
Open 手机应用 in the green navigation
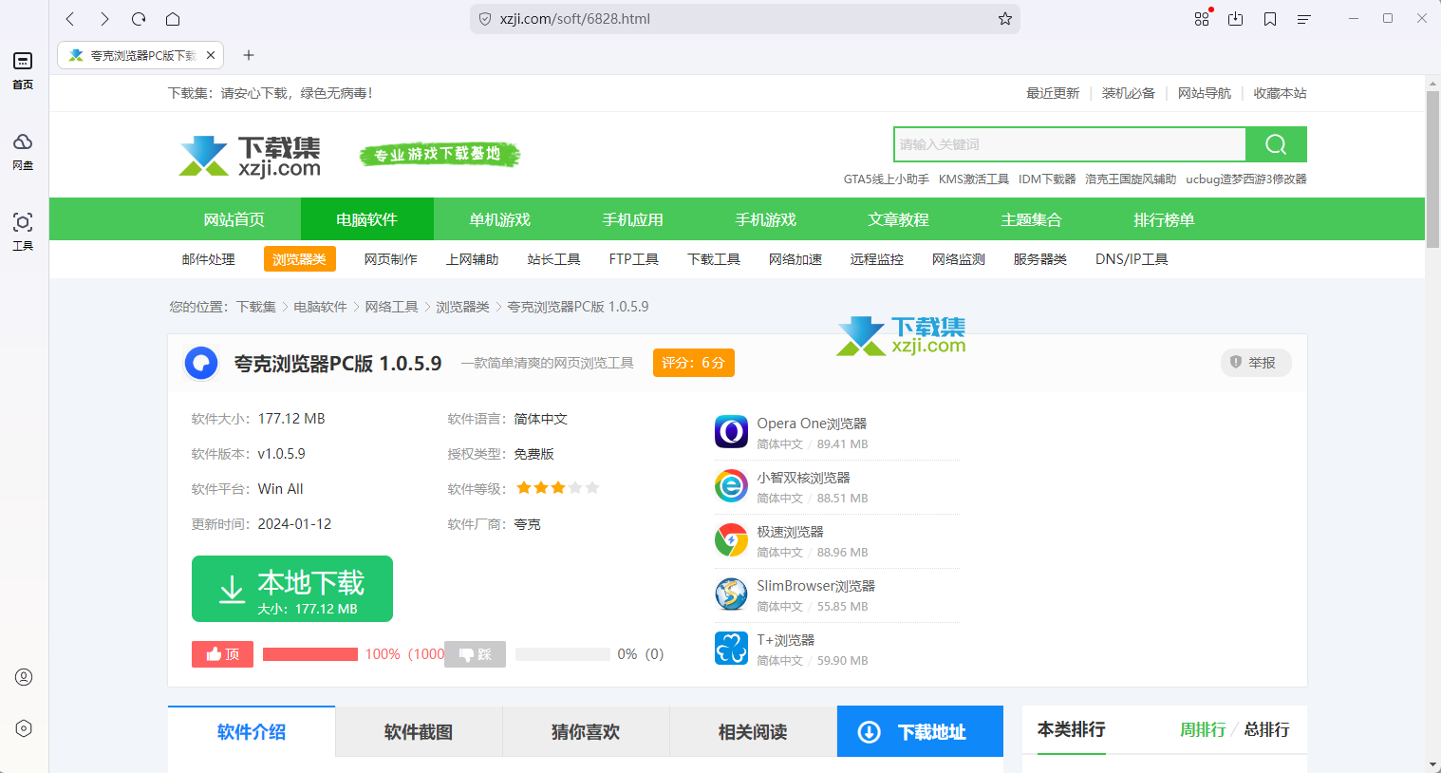point(633,219)
